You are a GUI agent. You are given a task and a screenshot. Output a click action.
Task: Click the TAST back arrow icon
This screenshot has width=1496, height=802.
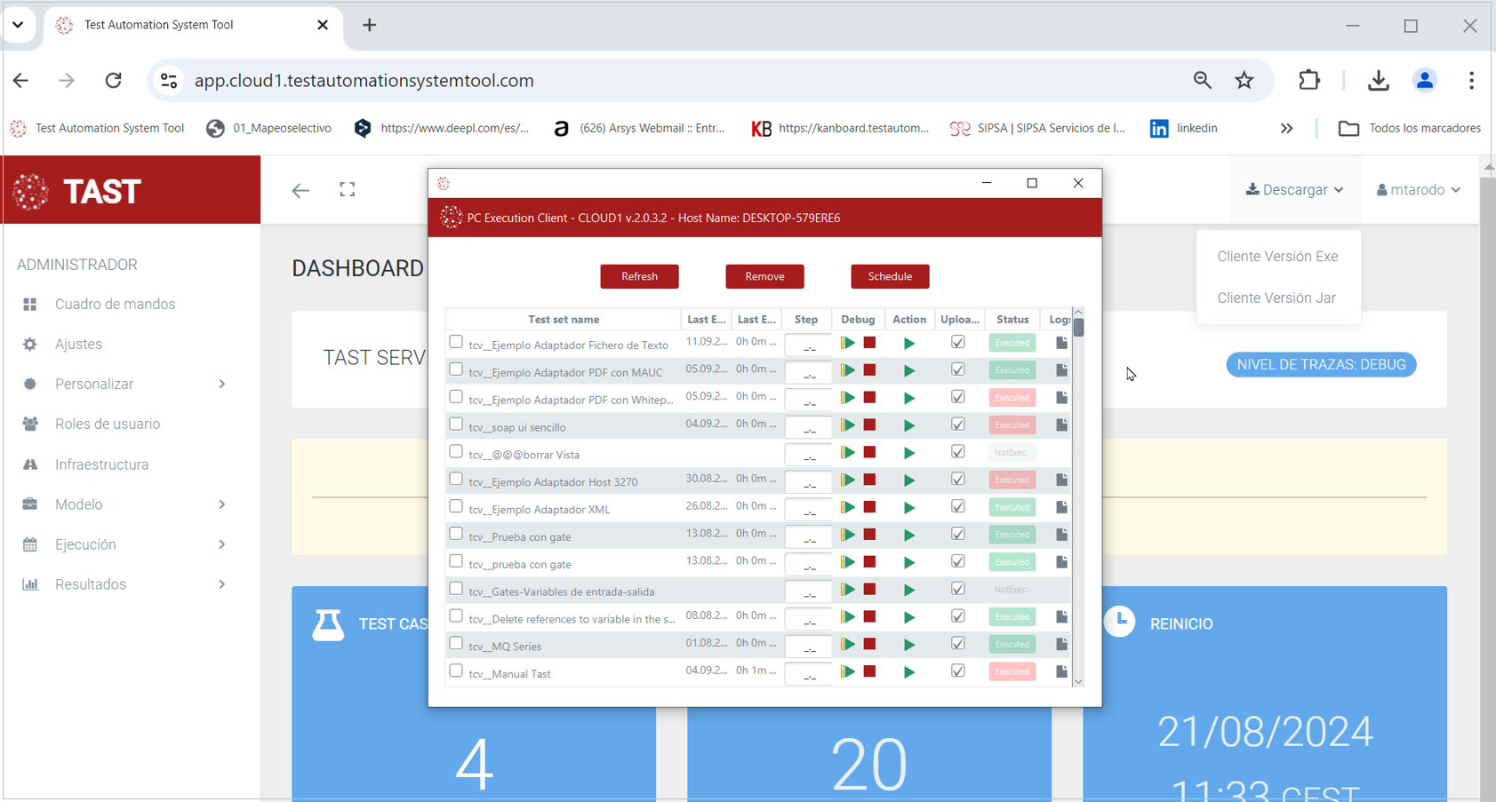[x=300, y=190]
